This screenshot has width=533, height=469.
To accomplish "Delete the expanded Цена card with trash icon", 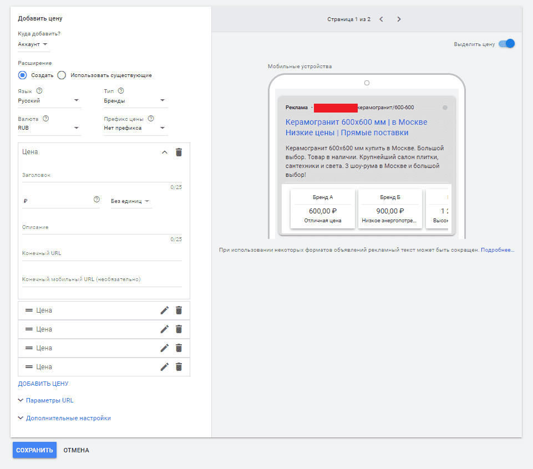I will (x=179, y=152).
